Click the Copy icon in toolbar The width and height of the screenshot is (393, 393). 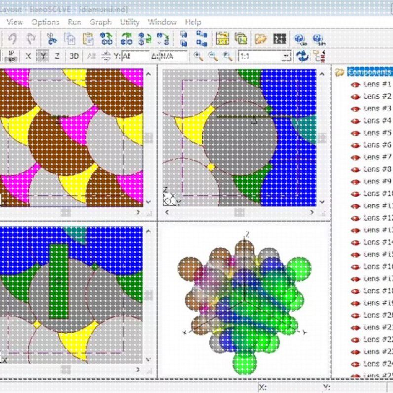click(70, 39)
